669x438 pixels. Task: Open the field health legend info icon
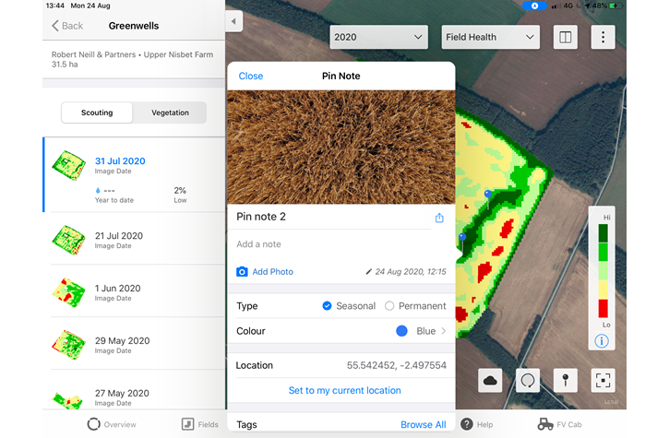point(602,341)
